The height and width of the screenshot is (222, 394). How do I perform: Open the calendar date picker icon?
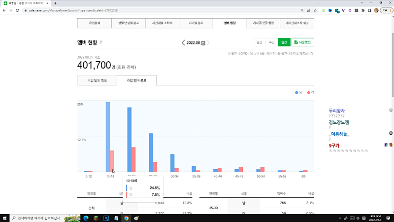pos(203,43)
